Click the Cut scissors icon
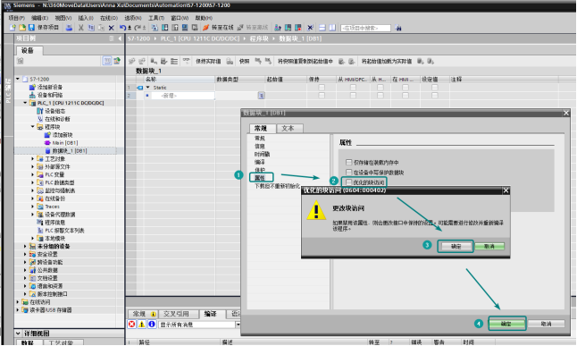 coord(81,28)
